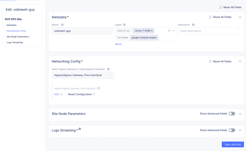246x151 pixels.
Task: Click help icon next to Name field
Action: click(x=62, y=25)
